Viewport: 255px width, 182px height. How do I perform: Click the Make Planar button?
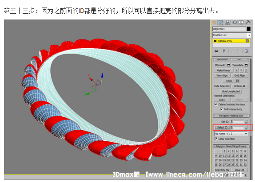tap(223, 70)
